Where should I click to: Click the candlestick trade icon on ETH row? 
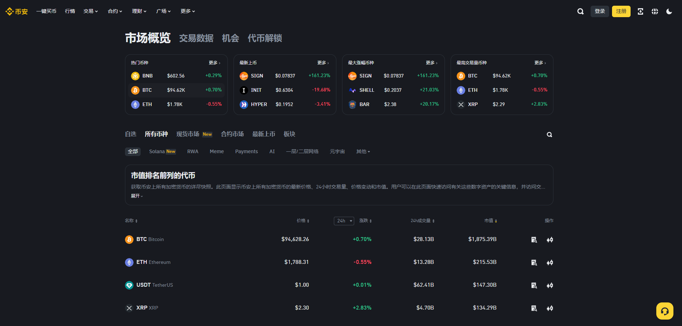tap(550, 262)
